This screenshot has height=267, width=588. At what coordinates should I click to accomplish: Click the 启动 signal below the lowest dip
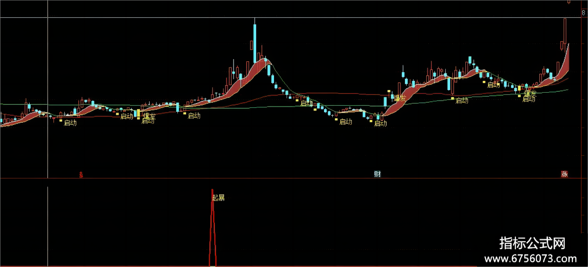381,123
